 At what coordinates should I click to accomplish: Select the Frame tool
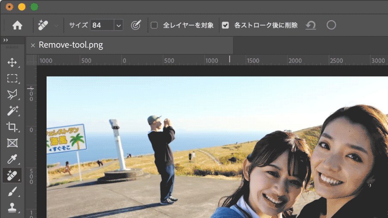12,143
